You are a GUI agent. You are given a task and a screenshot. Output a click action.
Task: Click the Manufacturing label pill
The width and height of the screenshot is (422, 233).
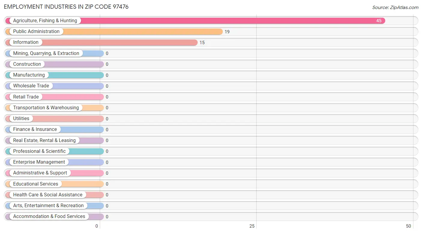coord(29,75)
